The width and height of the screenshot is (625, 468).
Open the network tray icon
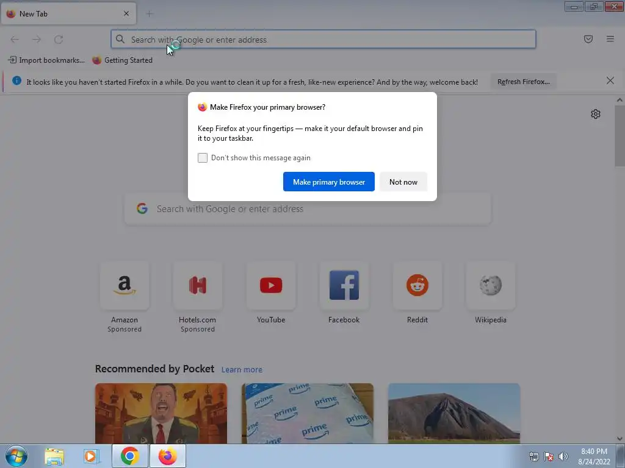(533, 456)
